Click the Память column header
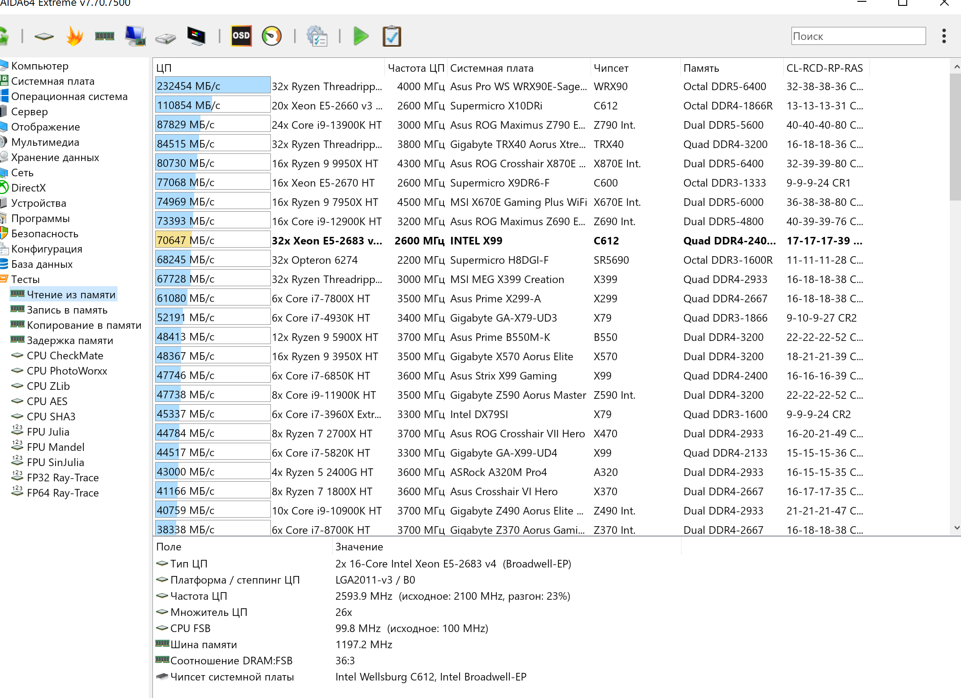Image resolution: width=961 pixels, height=698 pixels. click(x=701, y=68)
